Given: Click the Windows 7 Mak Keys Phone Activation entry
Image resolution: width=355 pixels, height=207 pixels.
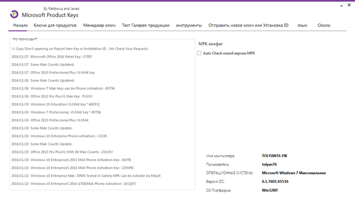Looking at the screenshot, I should (63, 89).
